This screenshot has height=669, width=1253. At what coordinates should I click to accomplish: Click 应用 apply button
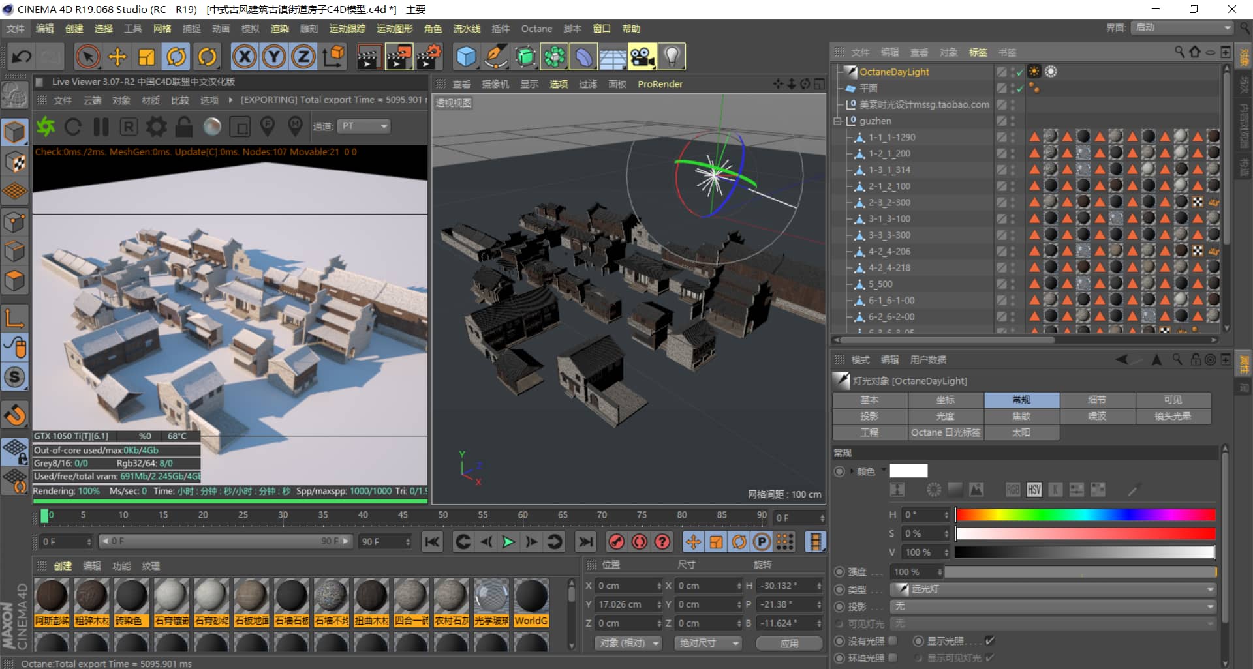tap(790, 643)
